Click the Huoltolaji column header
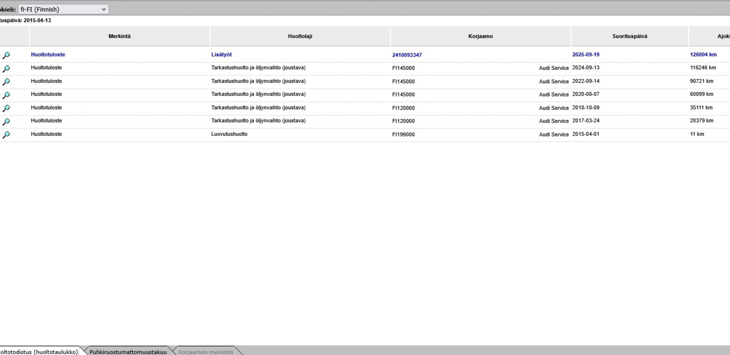 pyautogui.click(x=300, y=36)
